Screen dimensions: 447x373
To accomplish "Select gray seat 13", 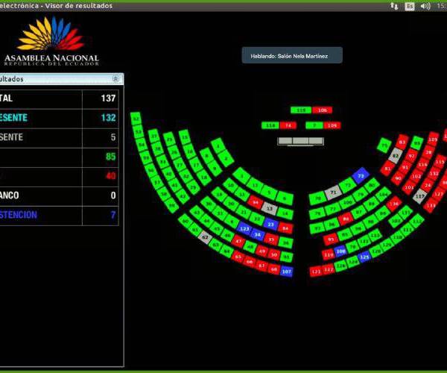I will click(270, 209).
